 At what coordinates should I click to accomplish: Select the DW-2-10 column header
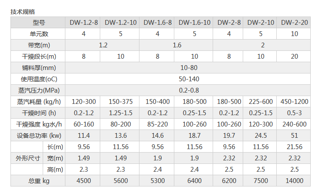(261, 23)
